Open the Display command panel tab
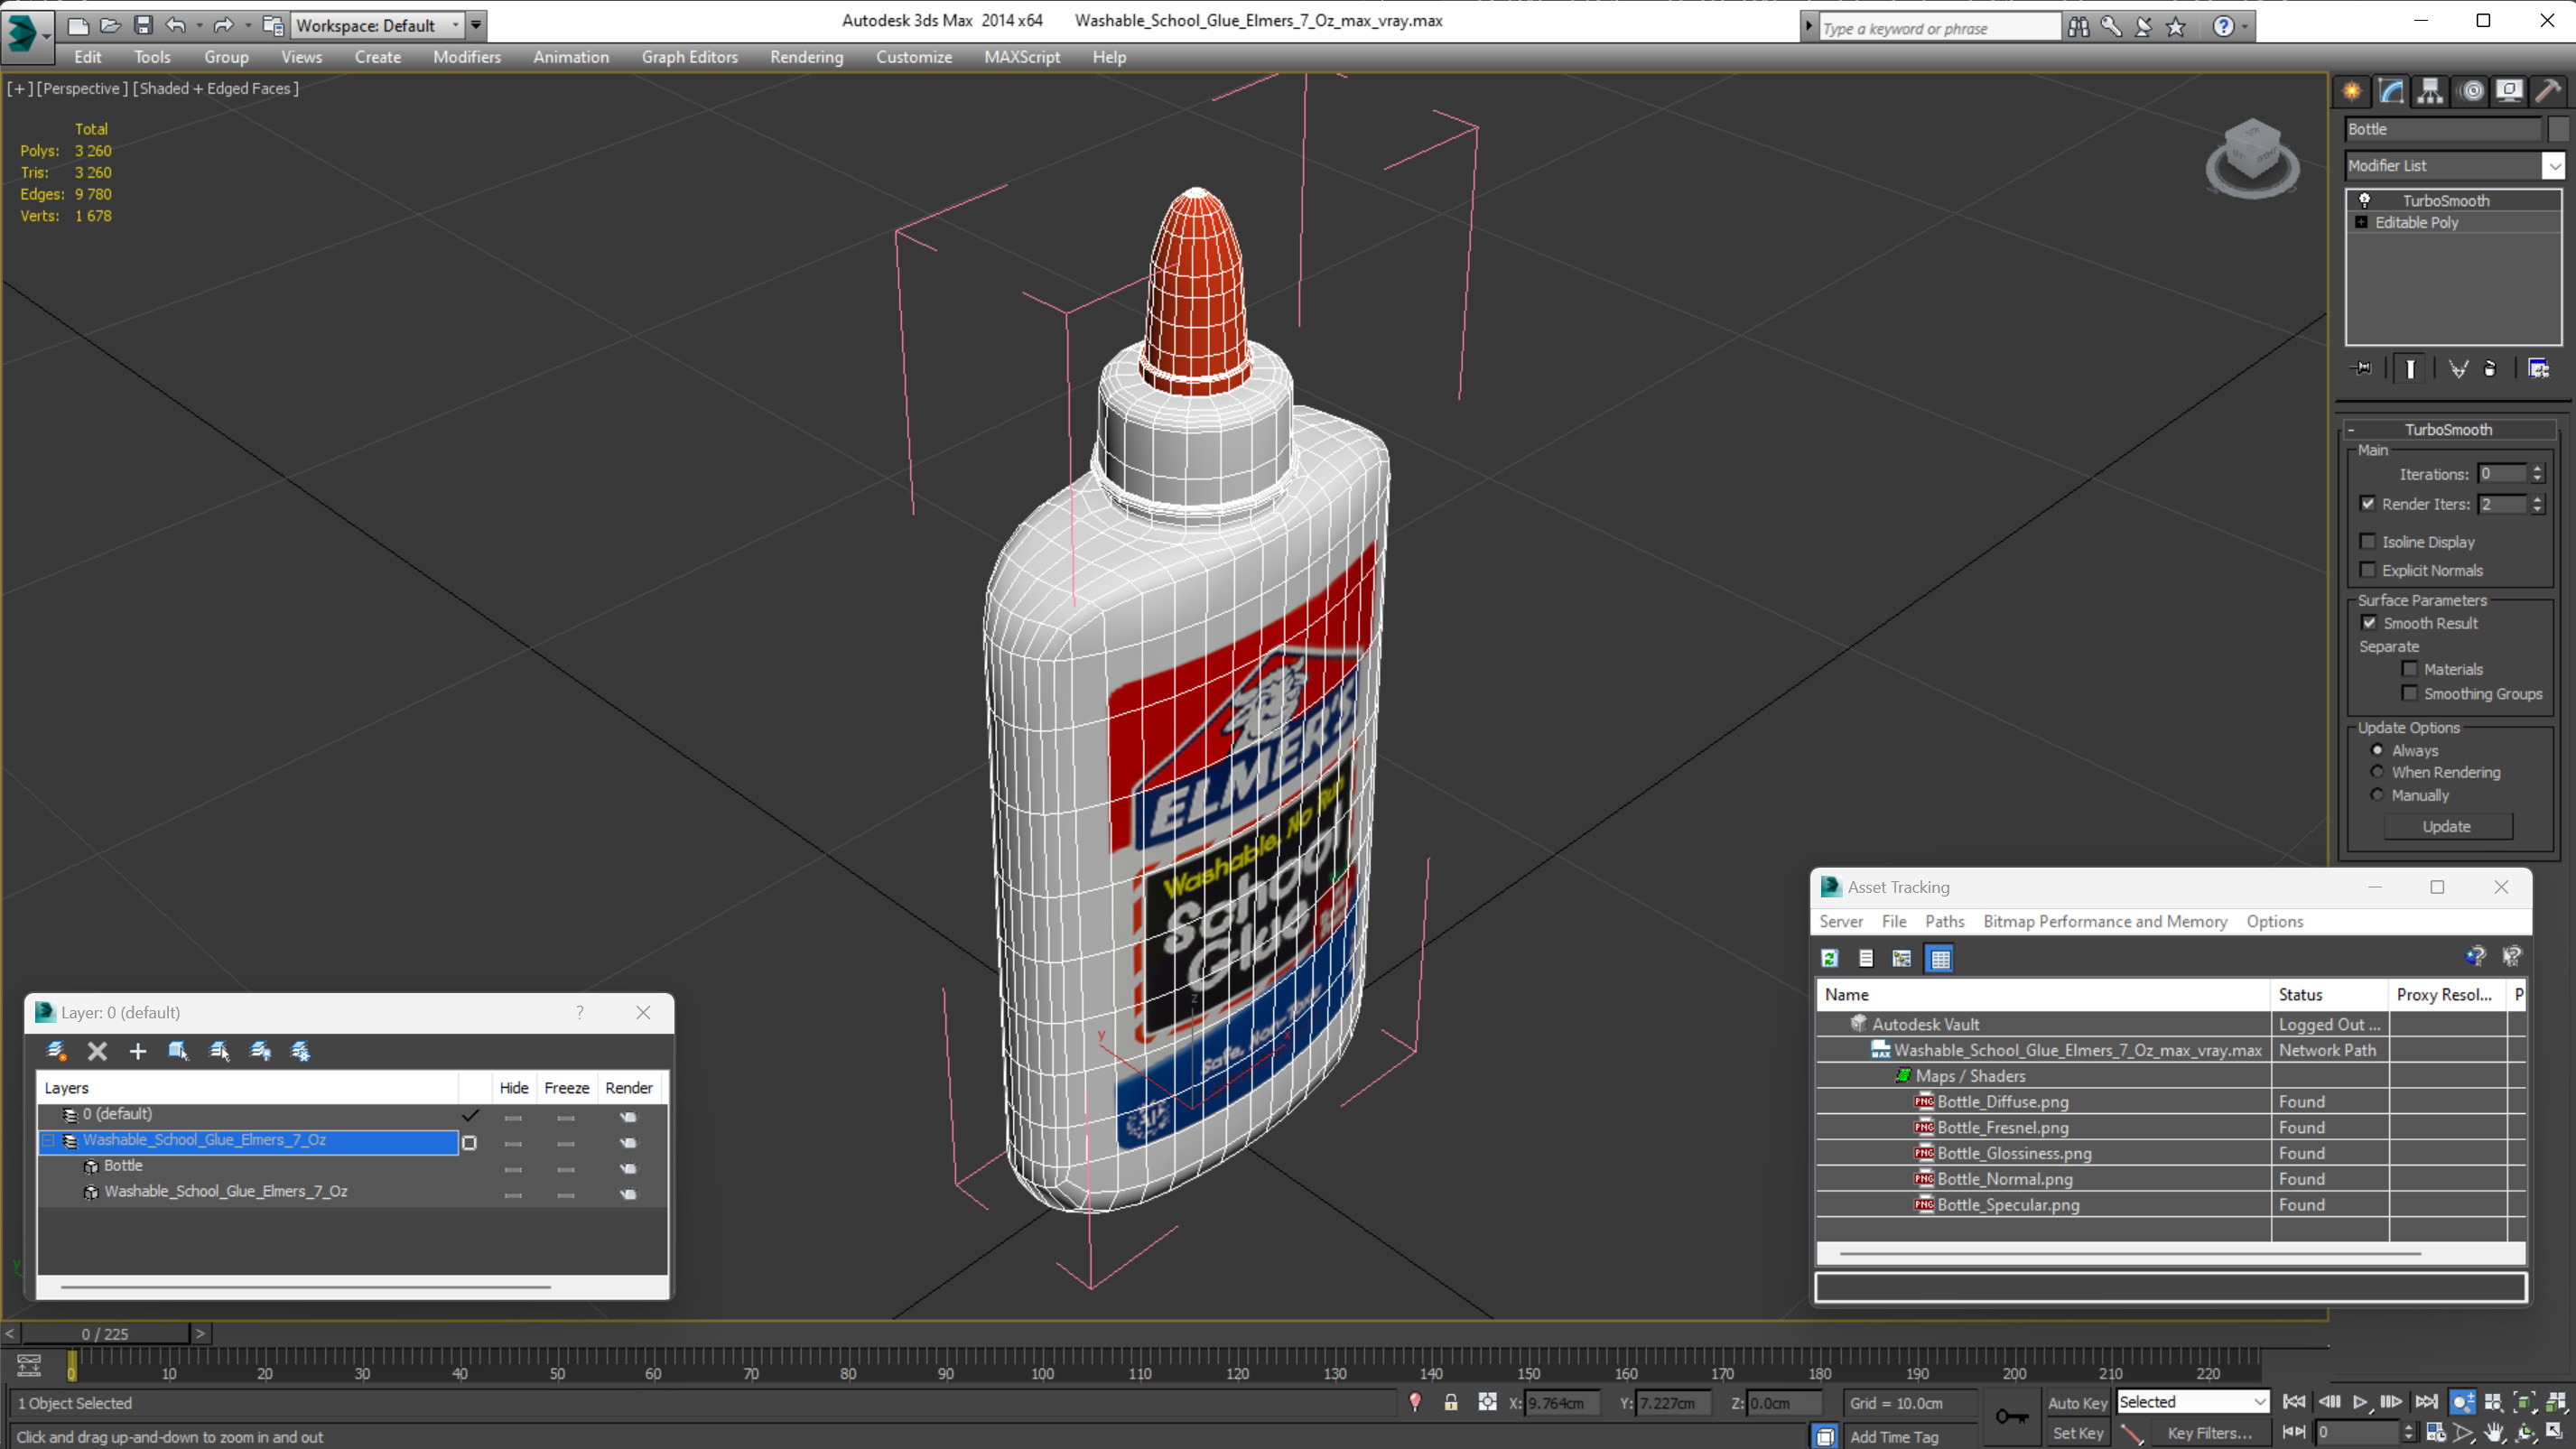This screenshot has width=2576, height=1449. (2509, 91)
